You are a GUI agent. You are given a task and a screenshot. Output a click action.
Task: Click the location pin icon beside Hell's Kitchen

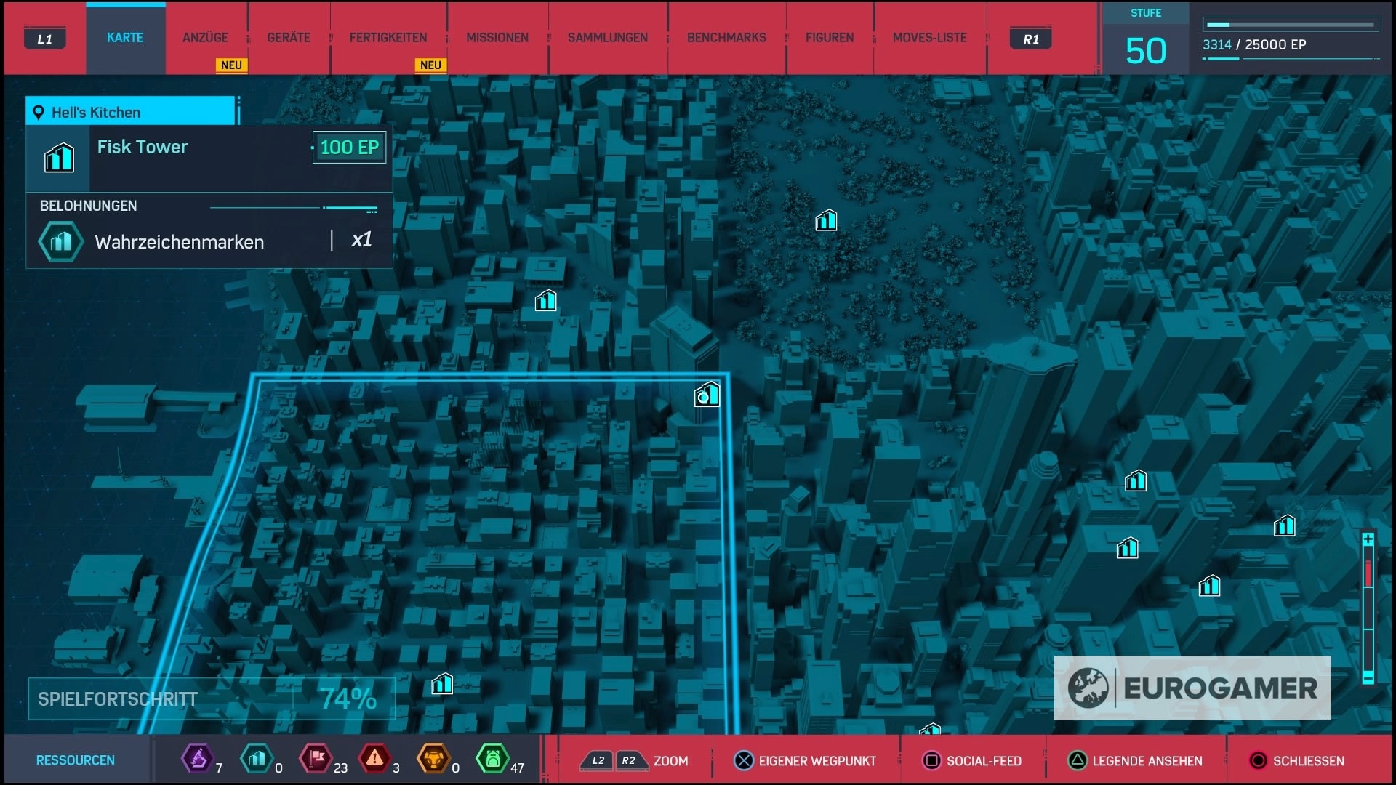click(x=39, y=113)
